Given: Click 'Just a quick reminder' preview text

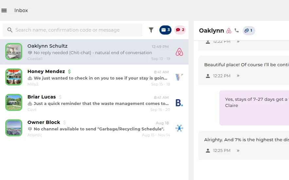Looking at the screenshot, I should click(101, 104).
